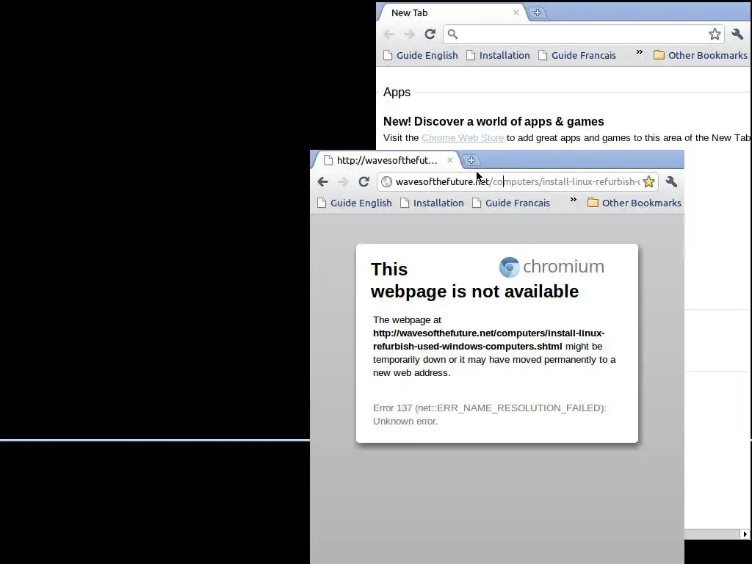This screenshot has width=752, height=564.
Task: Select the New Tab tab in the back window
Action: pos(452,13)
